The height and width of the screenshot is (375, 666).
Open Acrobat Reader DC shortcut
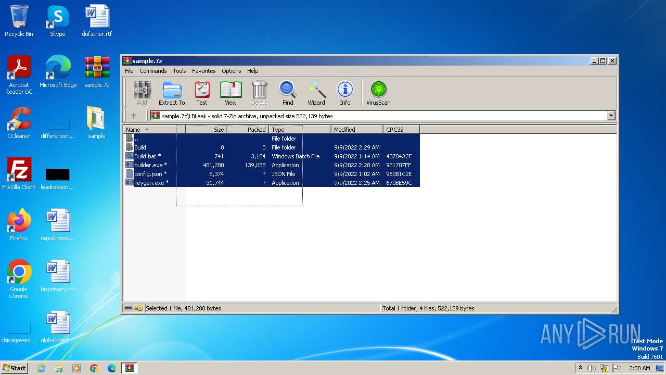pyautogui.click(x=19, y=75)
